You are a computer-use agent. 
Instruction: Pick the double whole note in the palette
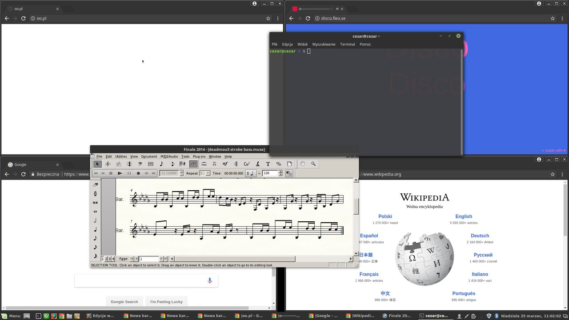(96, 203)
